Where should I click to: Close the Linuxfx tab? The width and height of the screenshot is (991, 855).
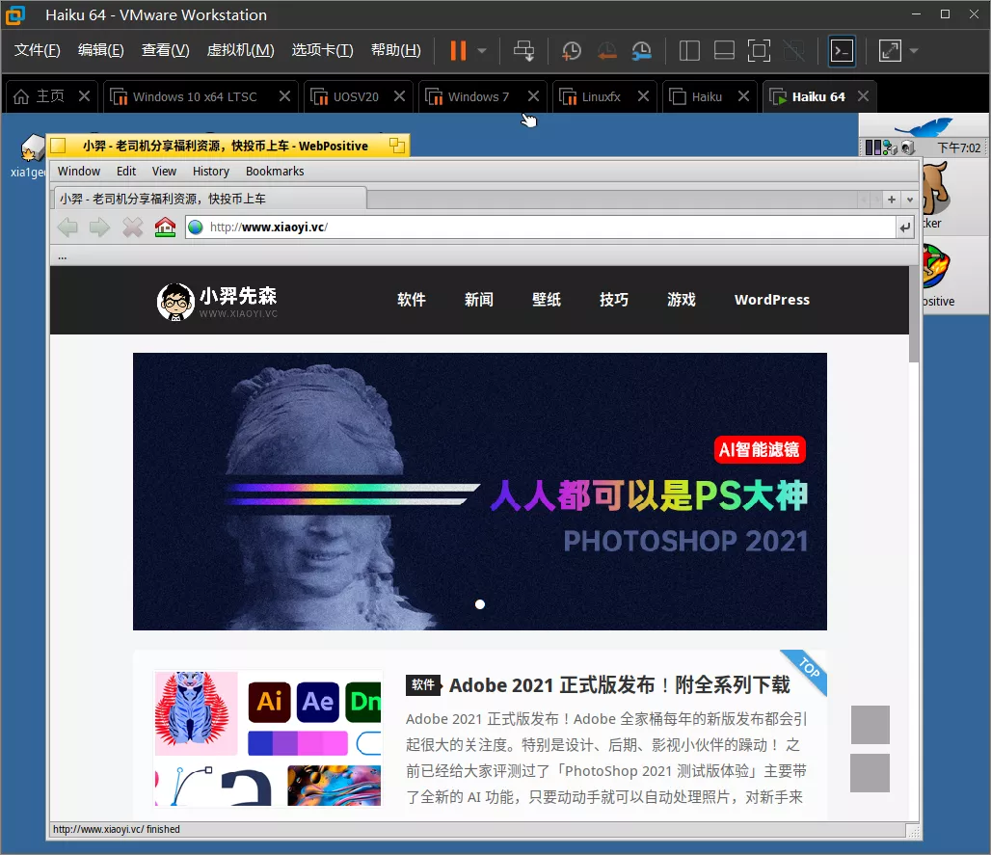pyautogui.click(x=643, y=96)
